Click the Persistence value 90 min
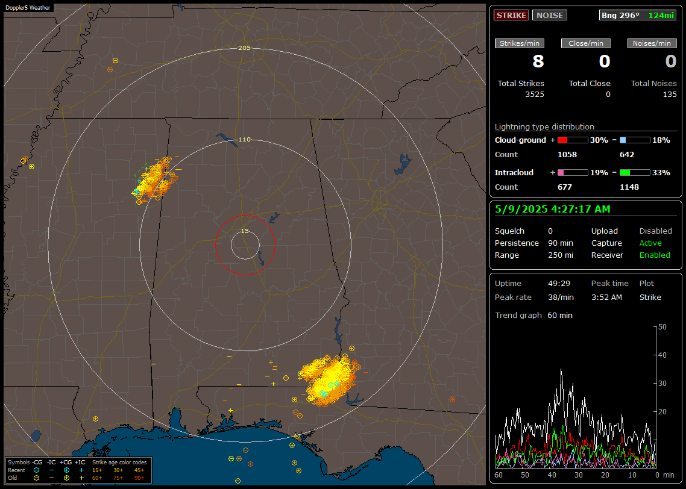The width and height of the screenshot is (686, 489). [x=561, y=243]
